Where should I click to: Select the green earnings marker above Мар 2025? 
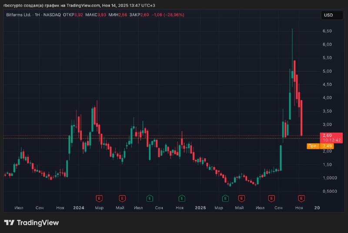coord(225,198)
